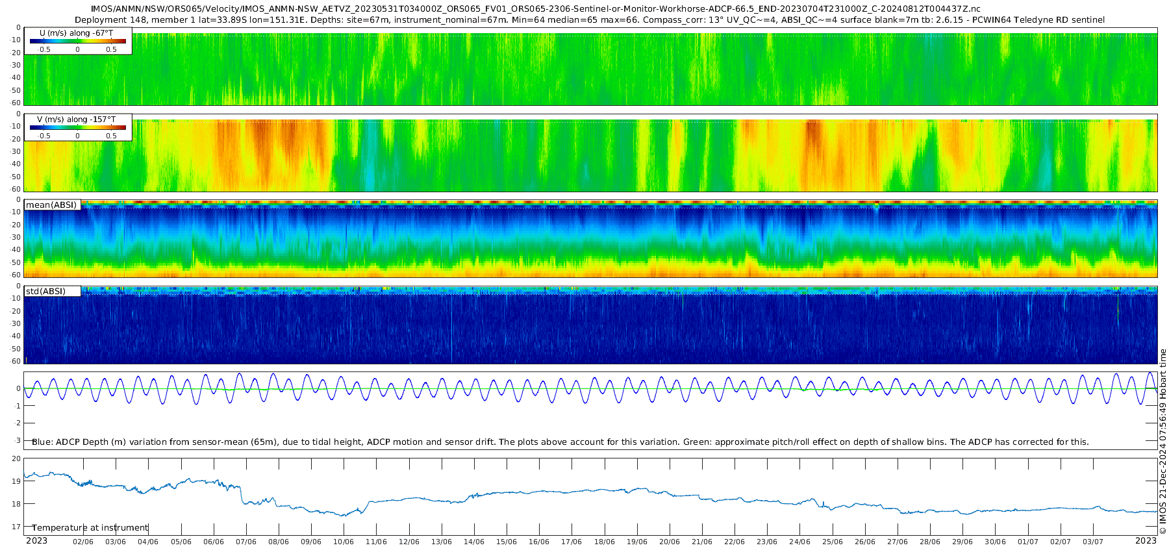The image size is (1169, 552).
Task: Click the 01/07 date tick label
Action: tap(1028, 542)
